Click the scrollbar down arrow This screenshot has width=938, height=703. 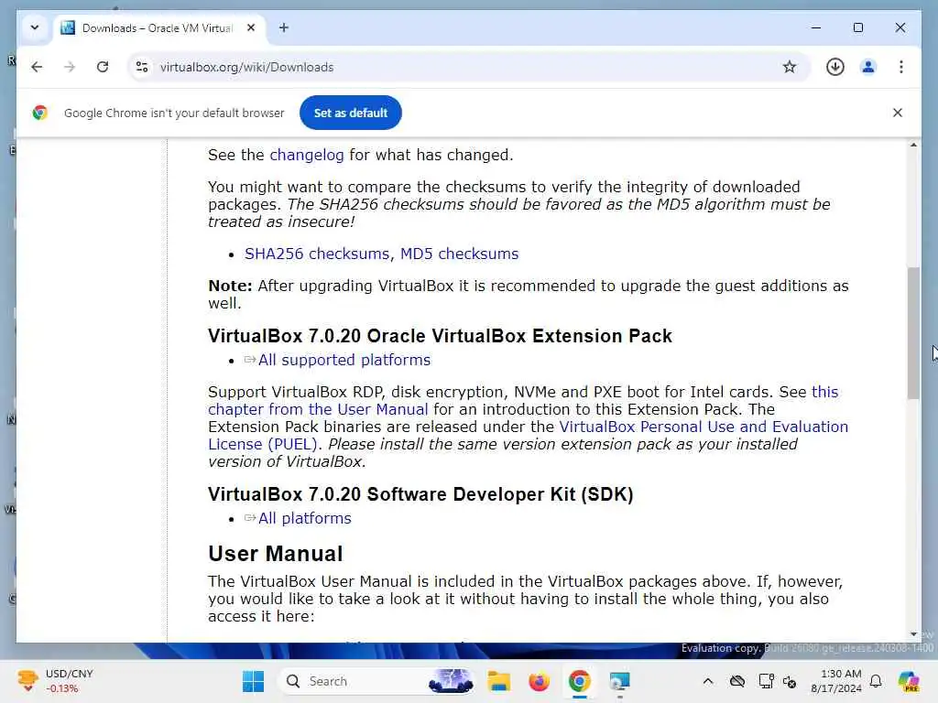[913, 633]
